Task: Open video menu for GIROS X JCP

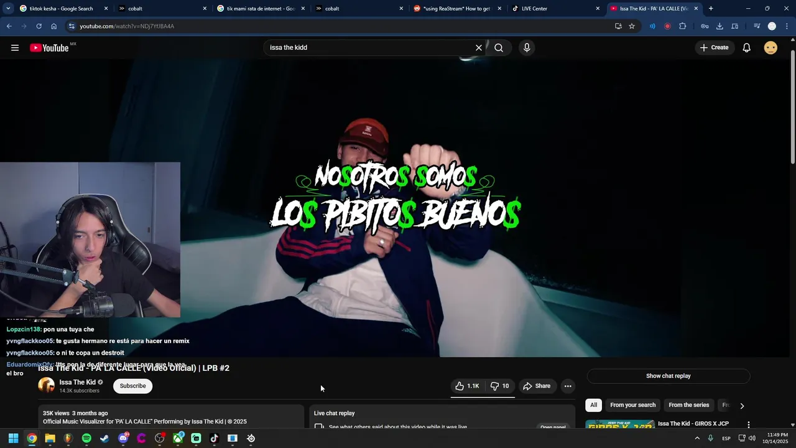Action: [x=749, y=424]
